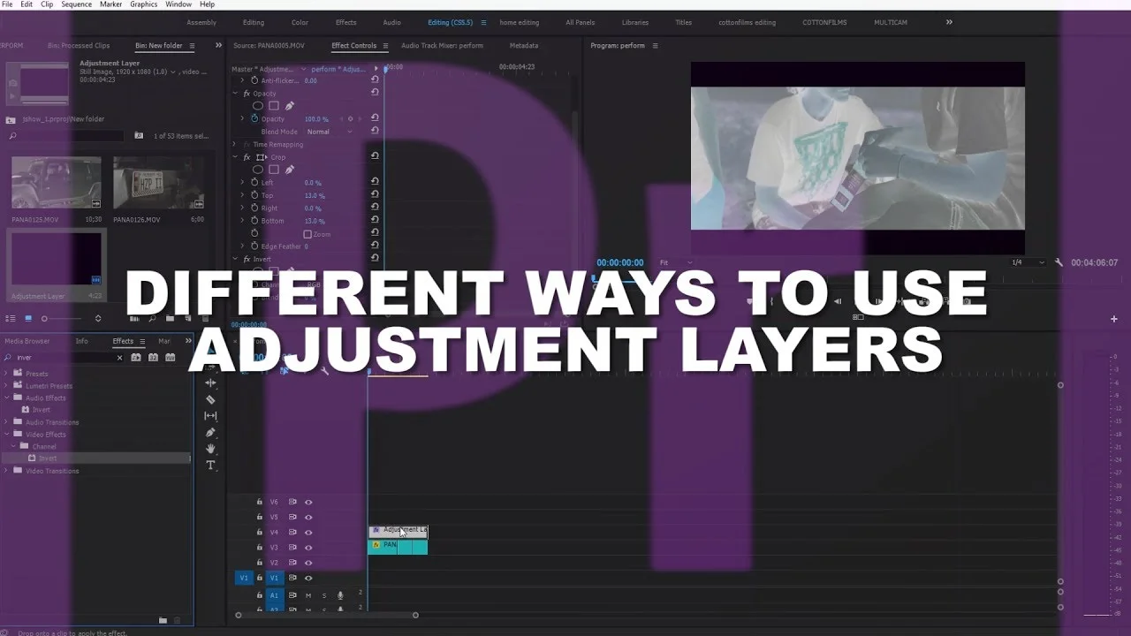Screen dimensions: 1131x636
Task: Enable the Crop Zoom checkbox
Action: (x=307, y=234)
